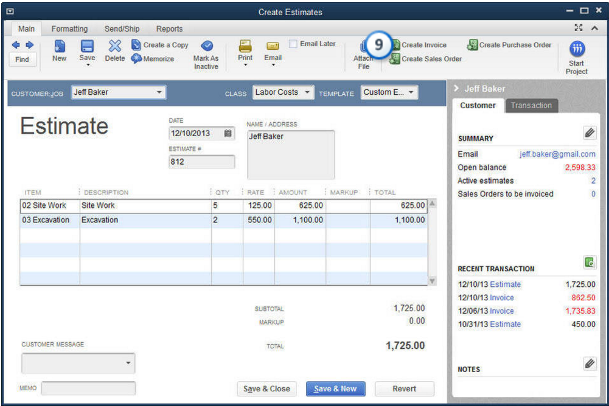Open the window control menu icon
Viewport: 609px width, 406px height.
click(10, 12)
